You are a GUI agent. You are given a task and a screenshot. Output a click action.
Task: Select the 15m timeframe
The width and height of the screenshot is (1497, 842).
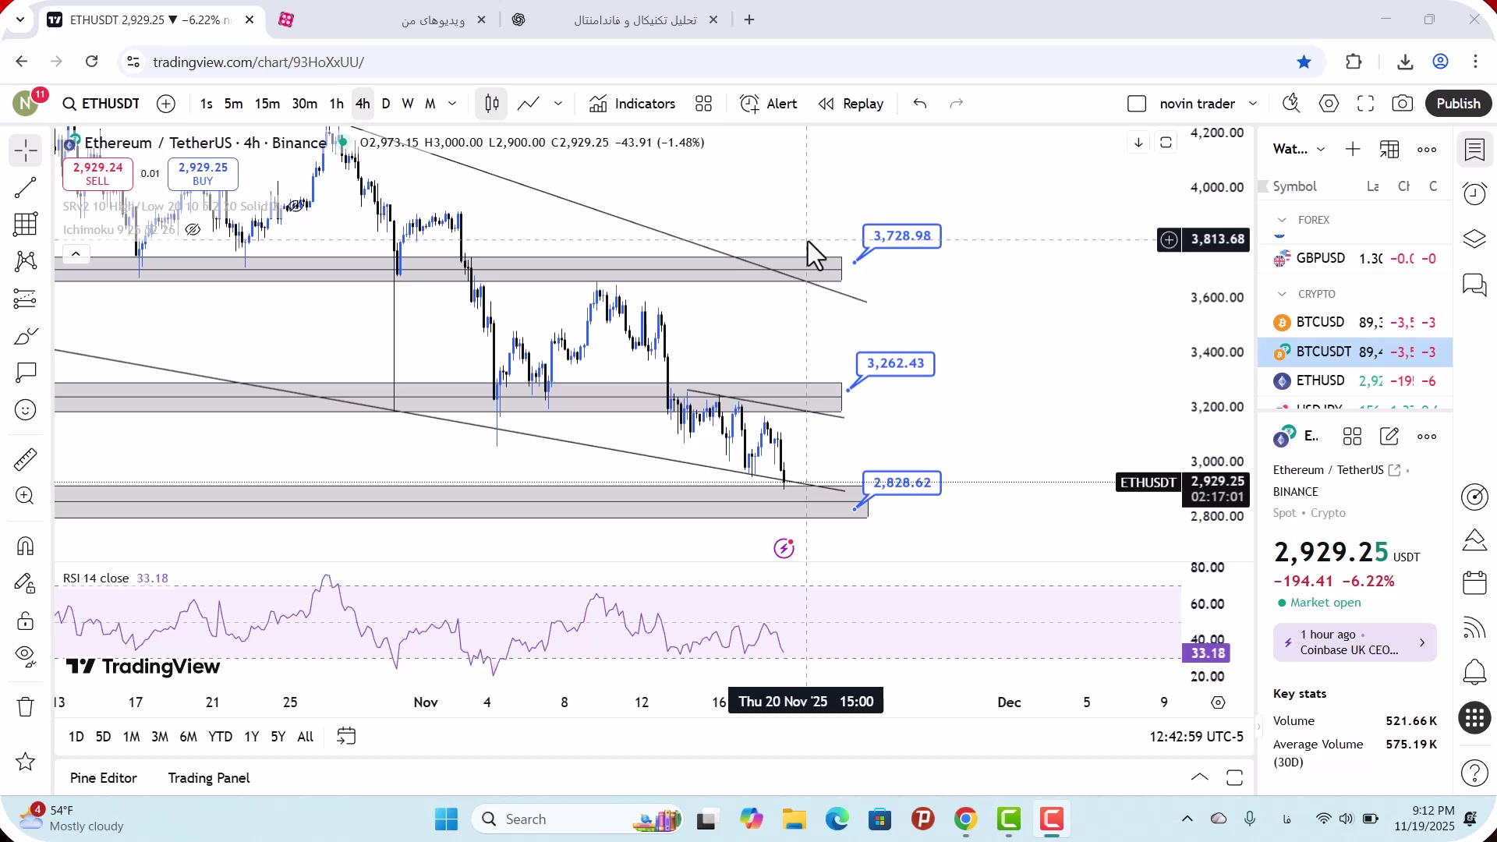click(x=267, y=104)
